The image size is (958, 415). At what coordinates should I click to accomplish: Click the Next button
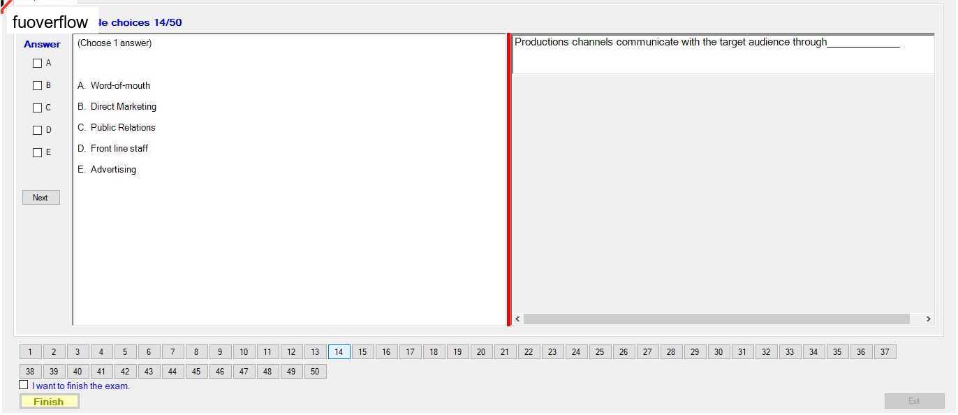coord(41,198)
